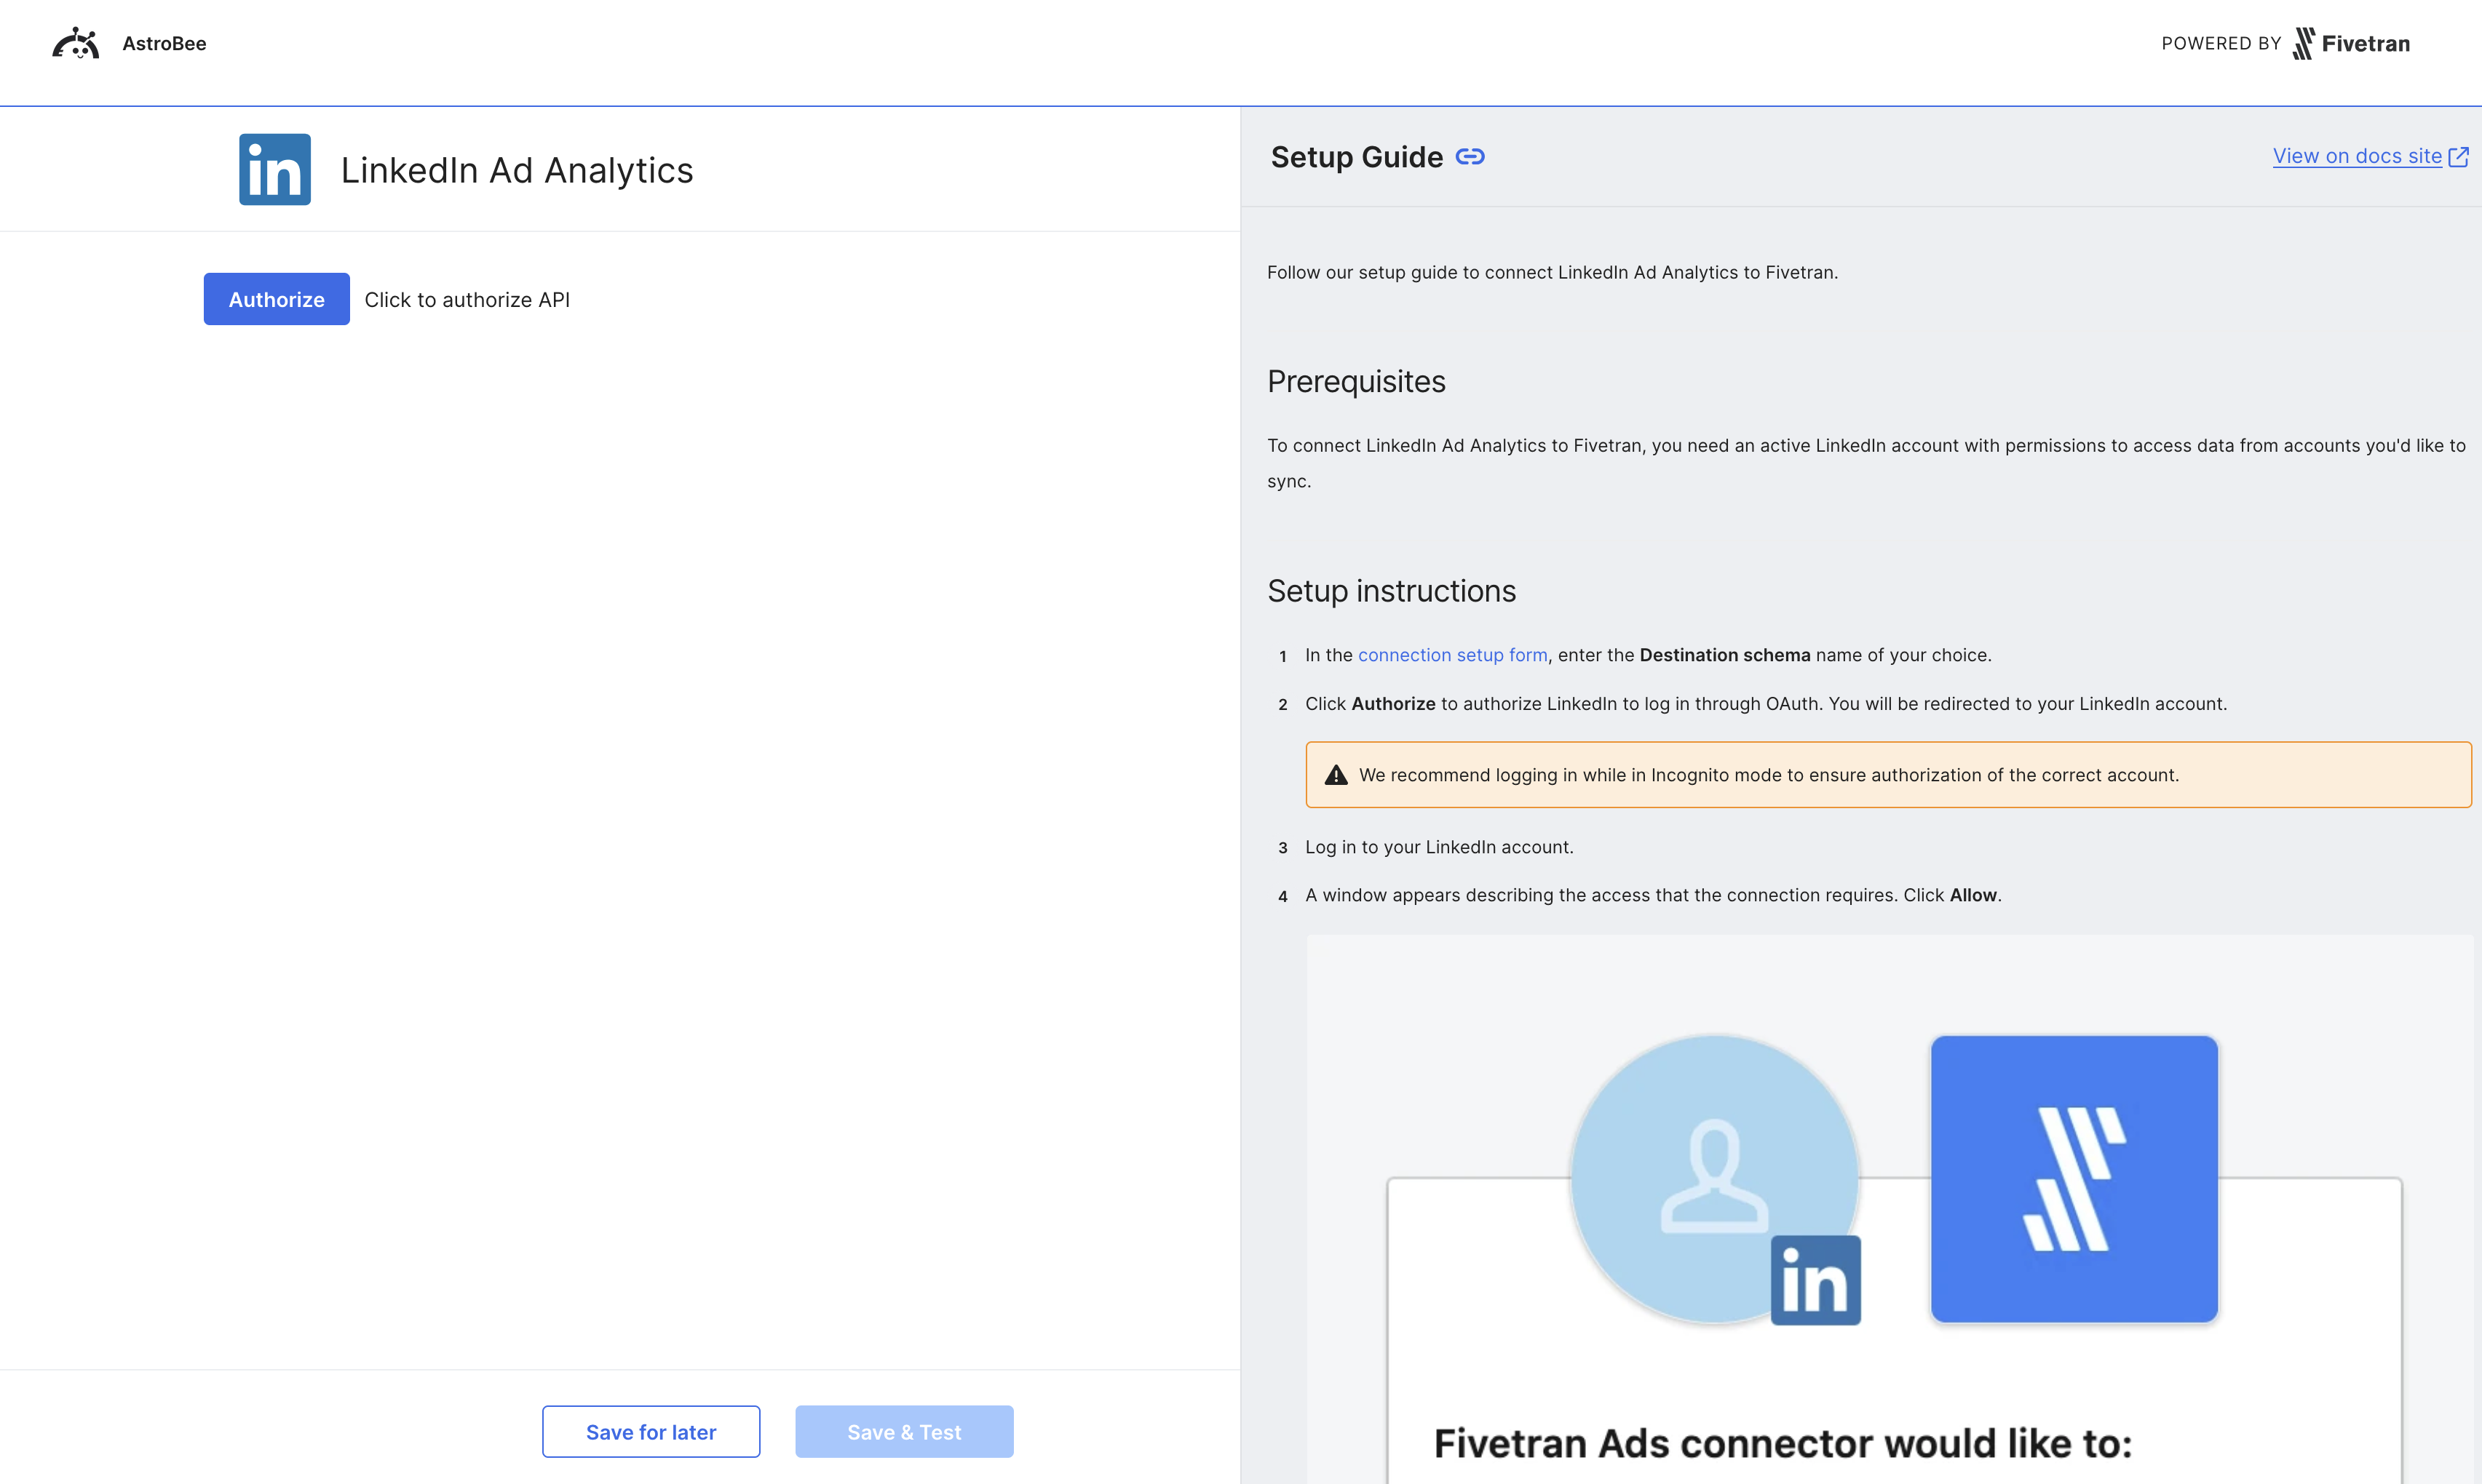
Task: Click the Fivetran logo in header
Action: click(2351, 43)
